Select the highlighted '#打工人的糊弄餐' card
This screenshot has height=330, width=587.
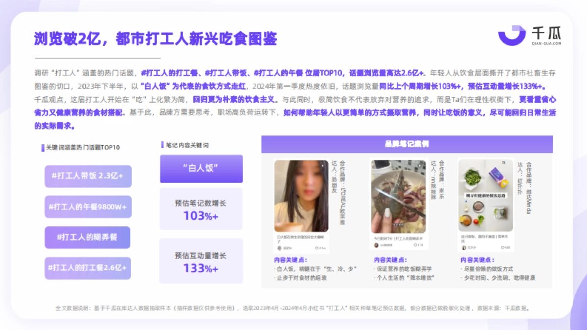(88, 238)
